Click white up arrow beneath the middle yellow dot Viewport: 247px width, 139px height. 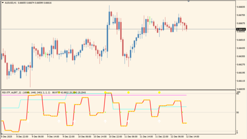click(x=129, y=121)
